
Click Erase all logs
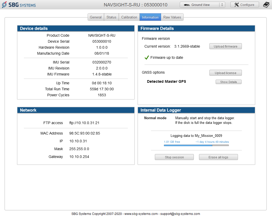point(218,157)
